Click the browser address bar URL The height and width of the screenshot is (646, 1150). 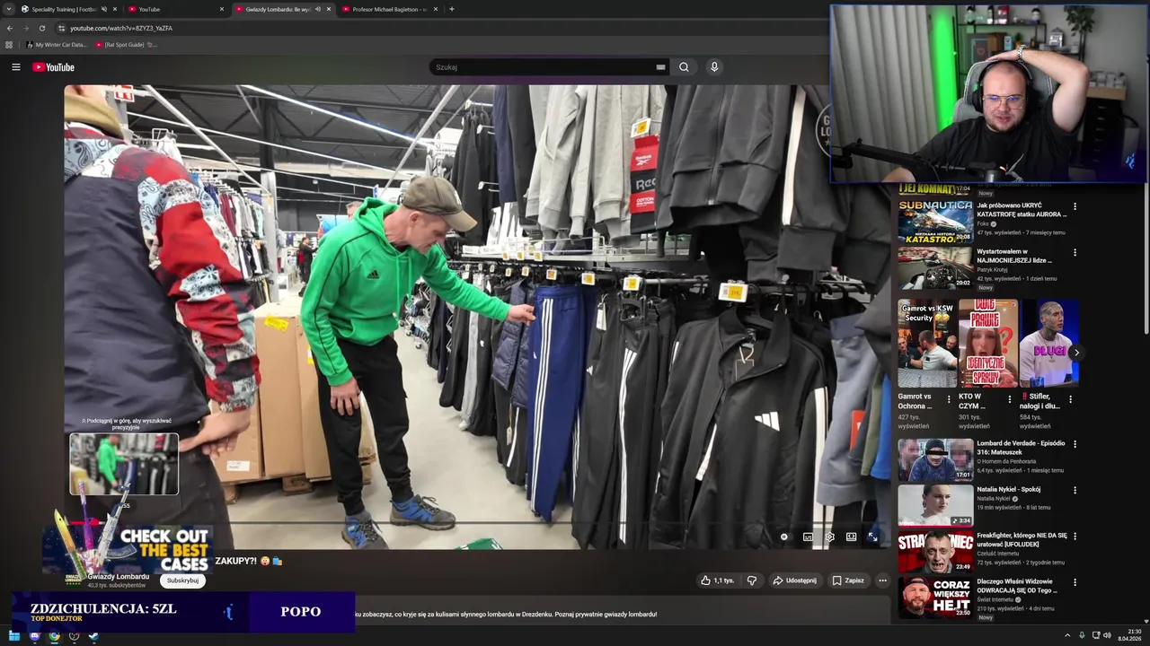(121, 28)
